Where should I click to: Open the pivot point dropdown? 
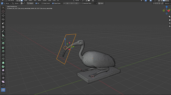pos(83,0)
